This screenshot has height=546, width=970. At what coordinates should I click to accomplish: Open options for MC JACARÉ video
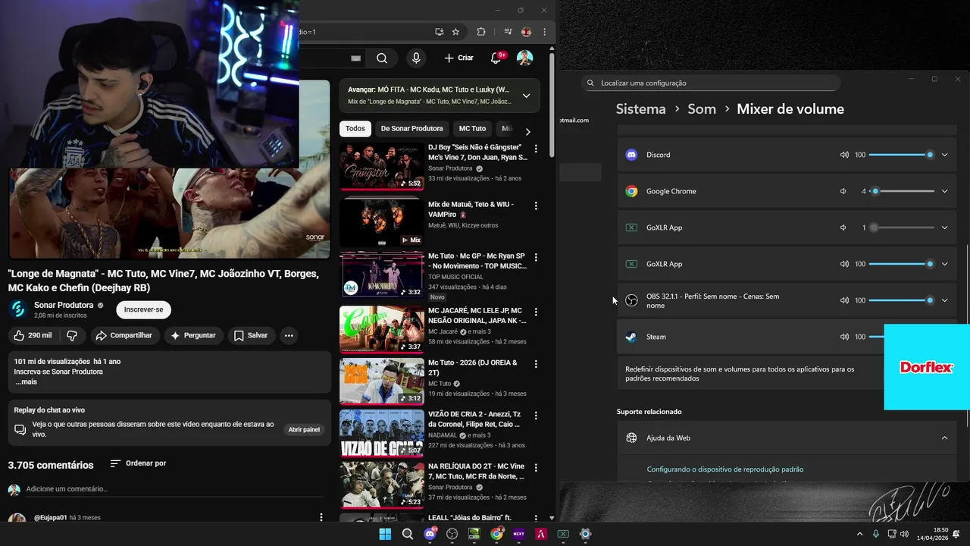(x=536, y=312)
